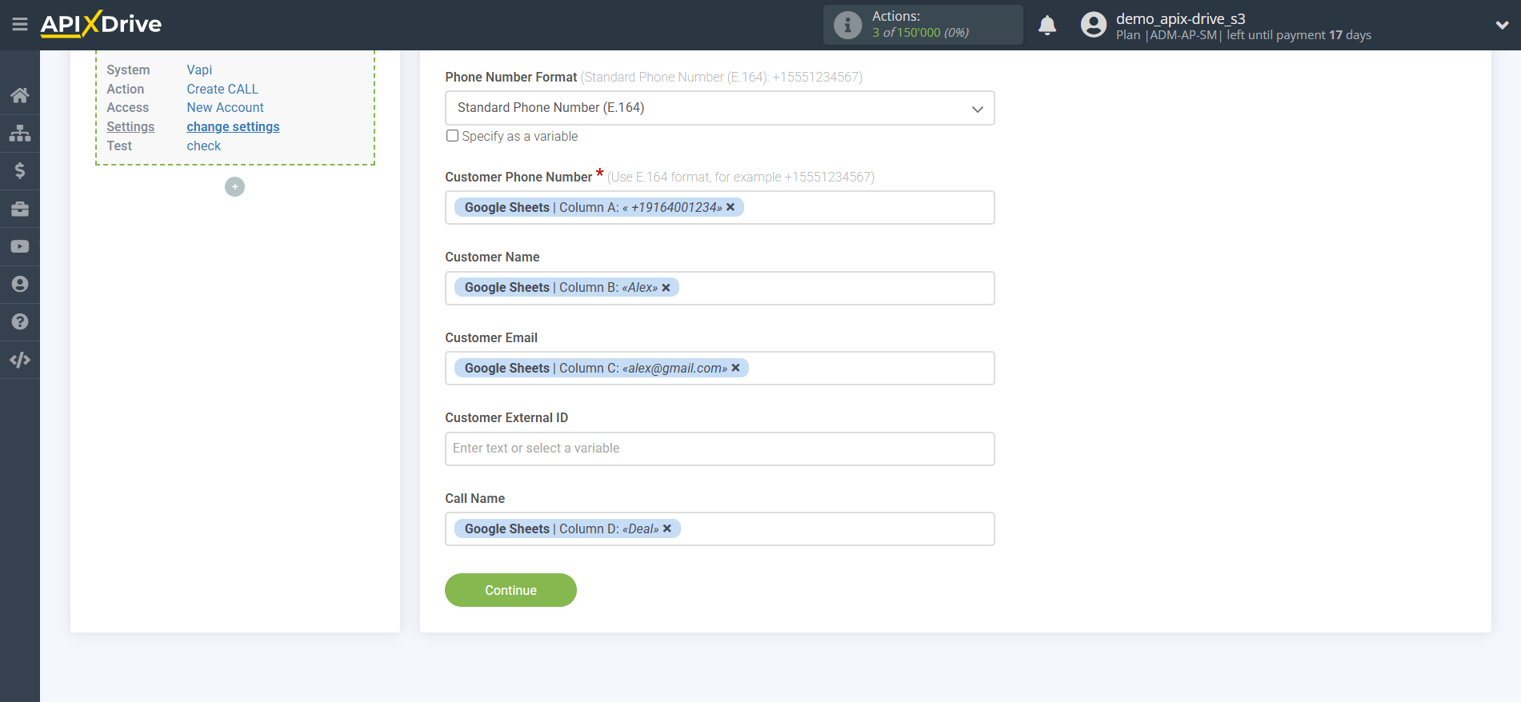Open the user profile sidebar icon
1521x702 pixels.
[20, 284]
